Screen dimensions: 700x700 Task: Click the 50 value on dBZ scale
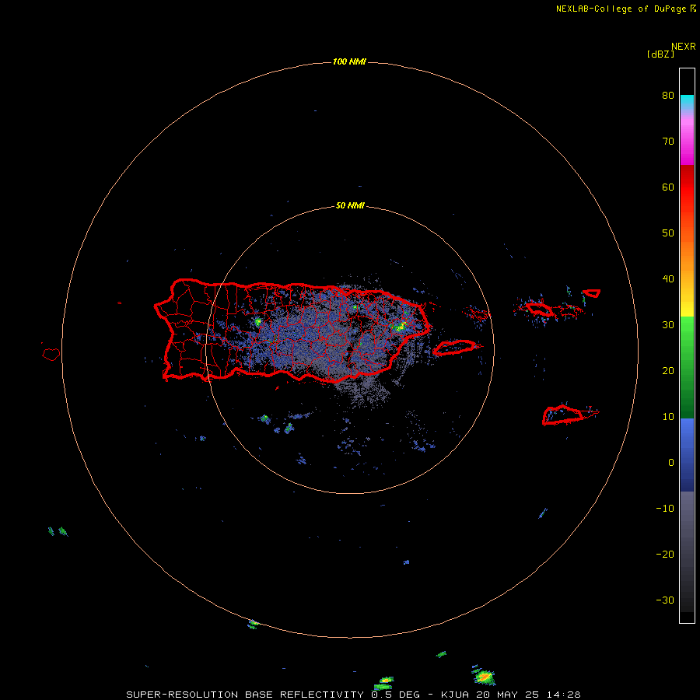pos(668,233)
